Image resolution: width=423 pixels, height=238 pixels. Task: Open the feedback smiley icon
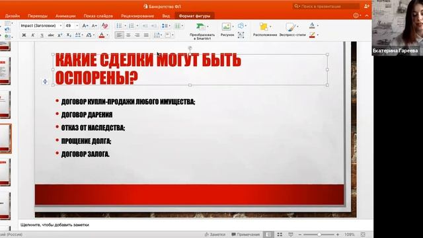pos(356,16)
